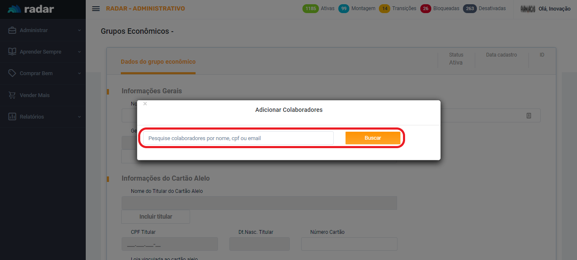Click the Relatórios chart icon

point(12,116)
